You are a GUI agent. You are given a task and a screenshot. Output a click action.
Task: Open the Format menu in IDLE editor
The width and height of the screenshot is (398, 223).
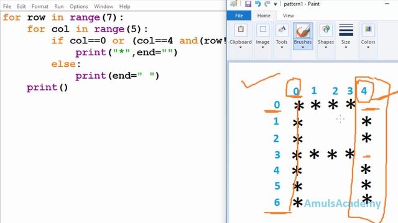point(40,6)
